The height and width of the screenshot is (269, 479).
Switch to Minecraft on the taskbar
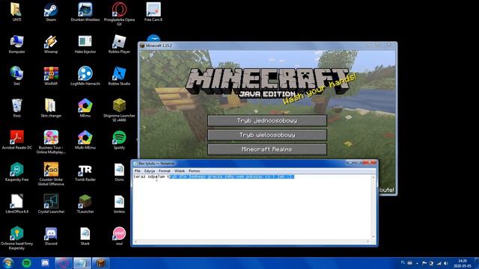point(100,263)
